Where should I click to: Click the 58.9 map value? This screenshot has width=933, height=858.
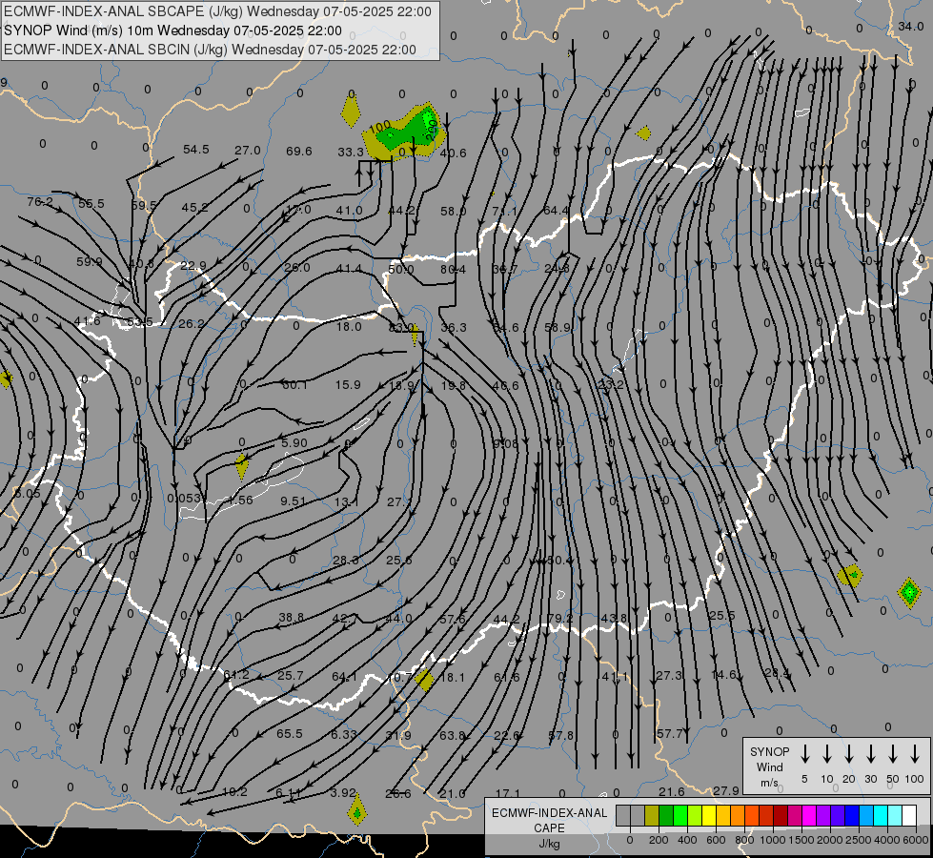click(558, 328)
